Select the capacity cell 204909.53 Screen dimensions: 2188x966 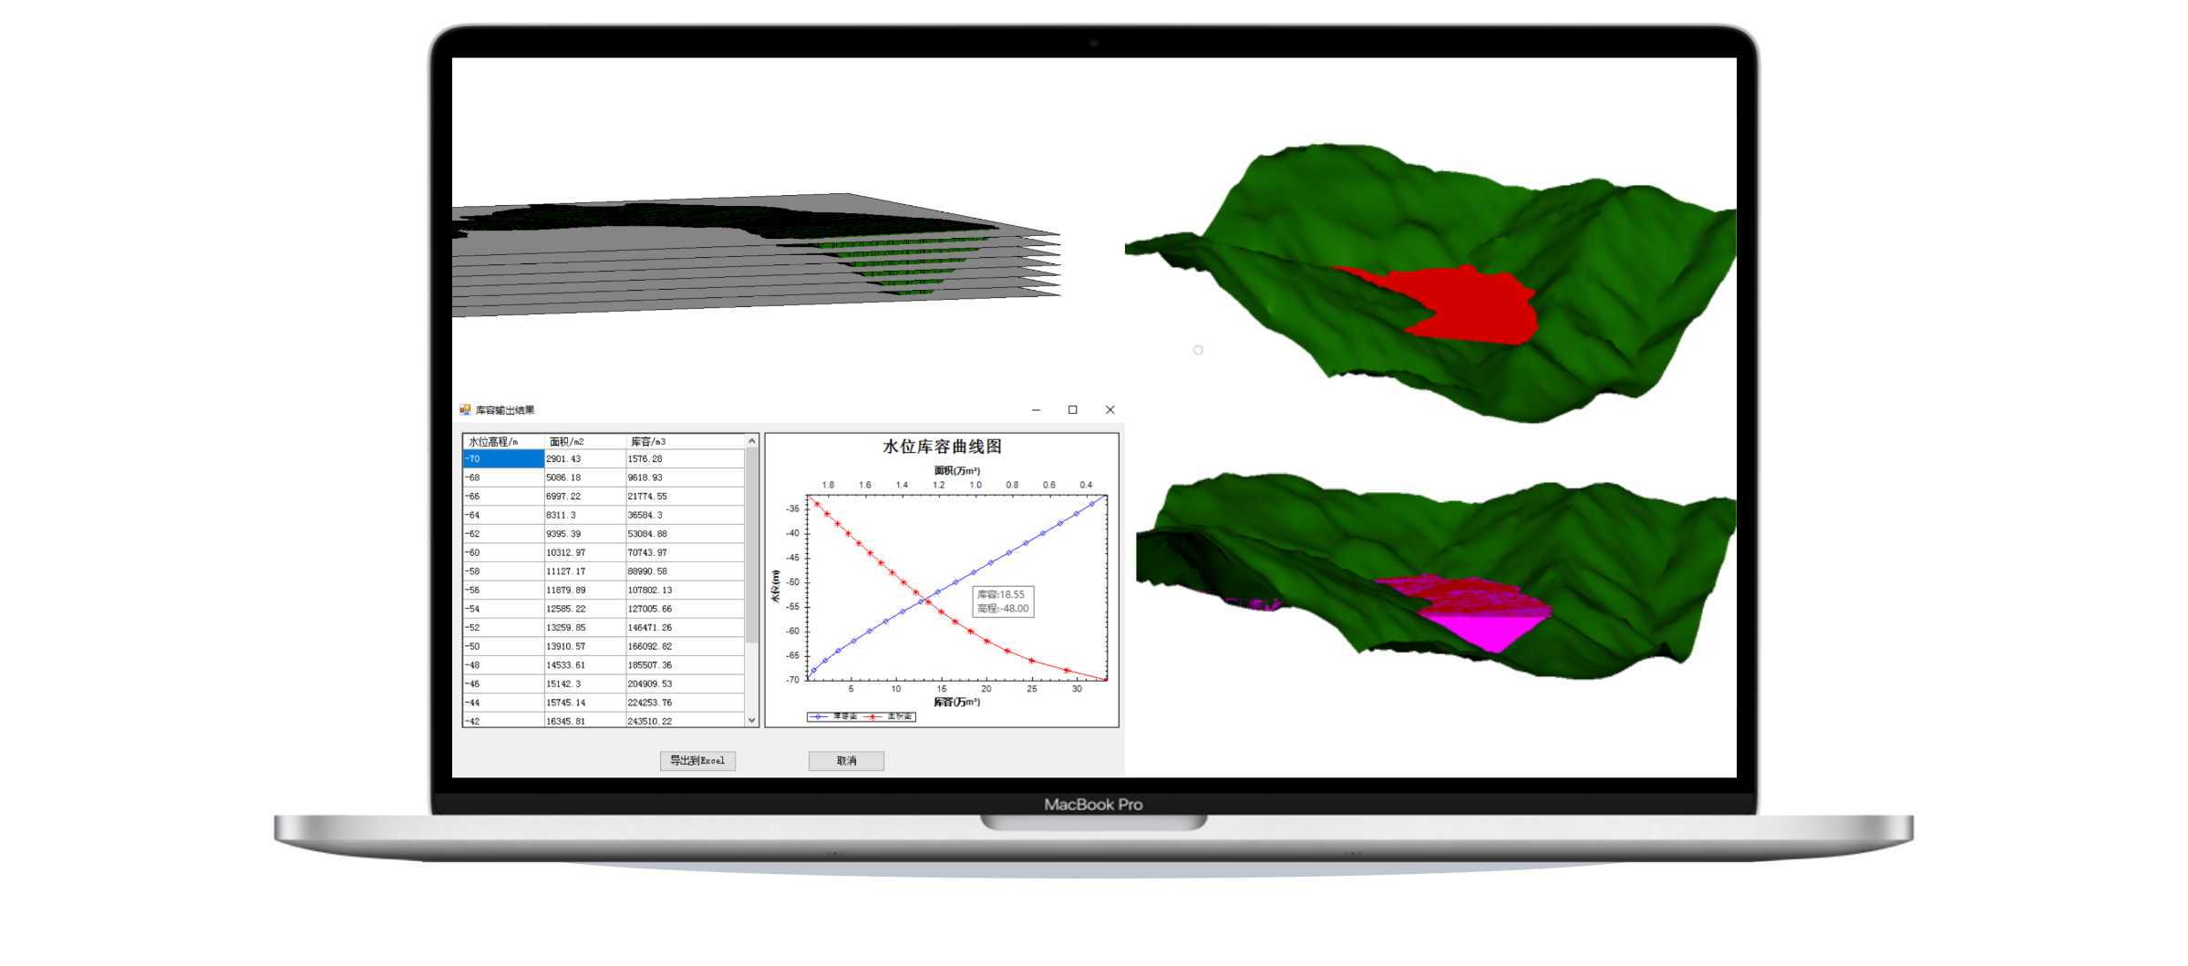tap(685, 683)
